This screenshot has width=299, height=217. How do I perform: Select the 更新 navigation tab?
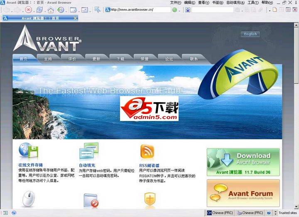coord(96,59)
